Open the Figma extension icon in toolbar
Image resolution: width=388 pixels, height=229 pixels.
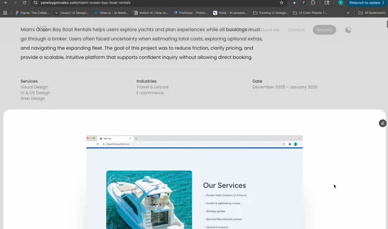[x=304, y=2]
